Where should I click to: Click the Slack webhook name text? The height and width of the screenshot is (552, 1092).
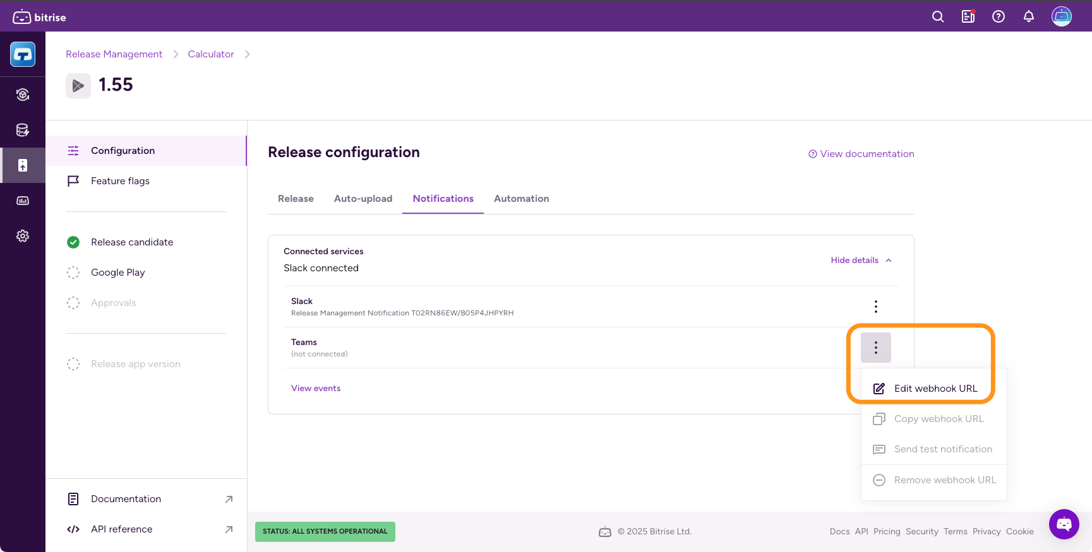pyautogui.click(x=402, y=313)
